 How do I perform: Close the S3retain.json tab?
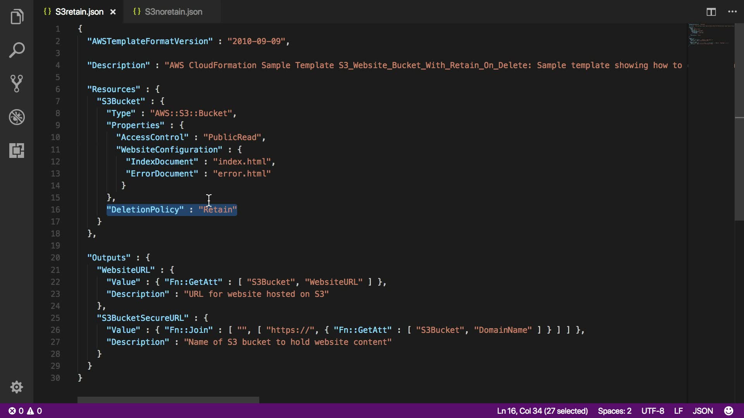click(113, 12)
